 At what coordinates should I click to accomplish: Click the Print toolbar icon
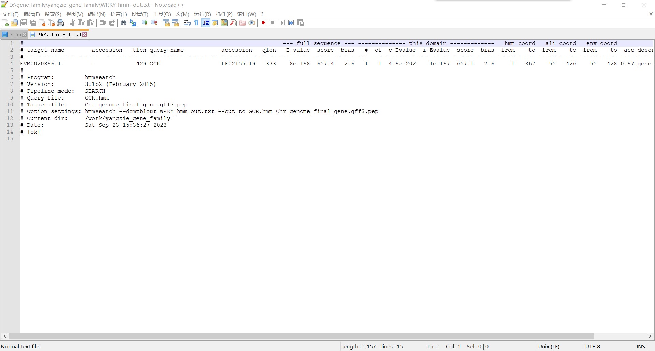[60, 23]
